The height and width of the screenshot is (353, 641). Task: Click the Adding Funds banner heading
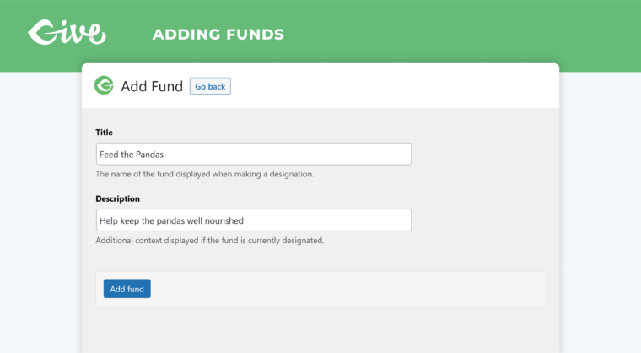(x=218, y=35)
